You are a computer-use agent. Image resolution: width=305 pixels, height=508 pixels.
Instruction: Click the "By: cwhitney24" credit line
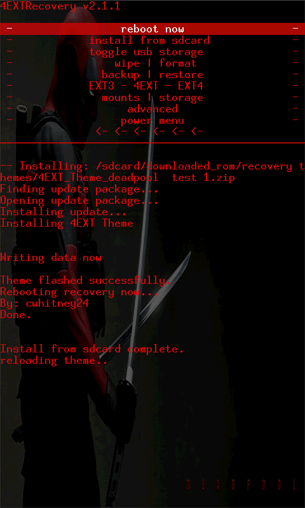44,304
